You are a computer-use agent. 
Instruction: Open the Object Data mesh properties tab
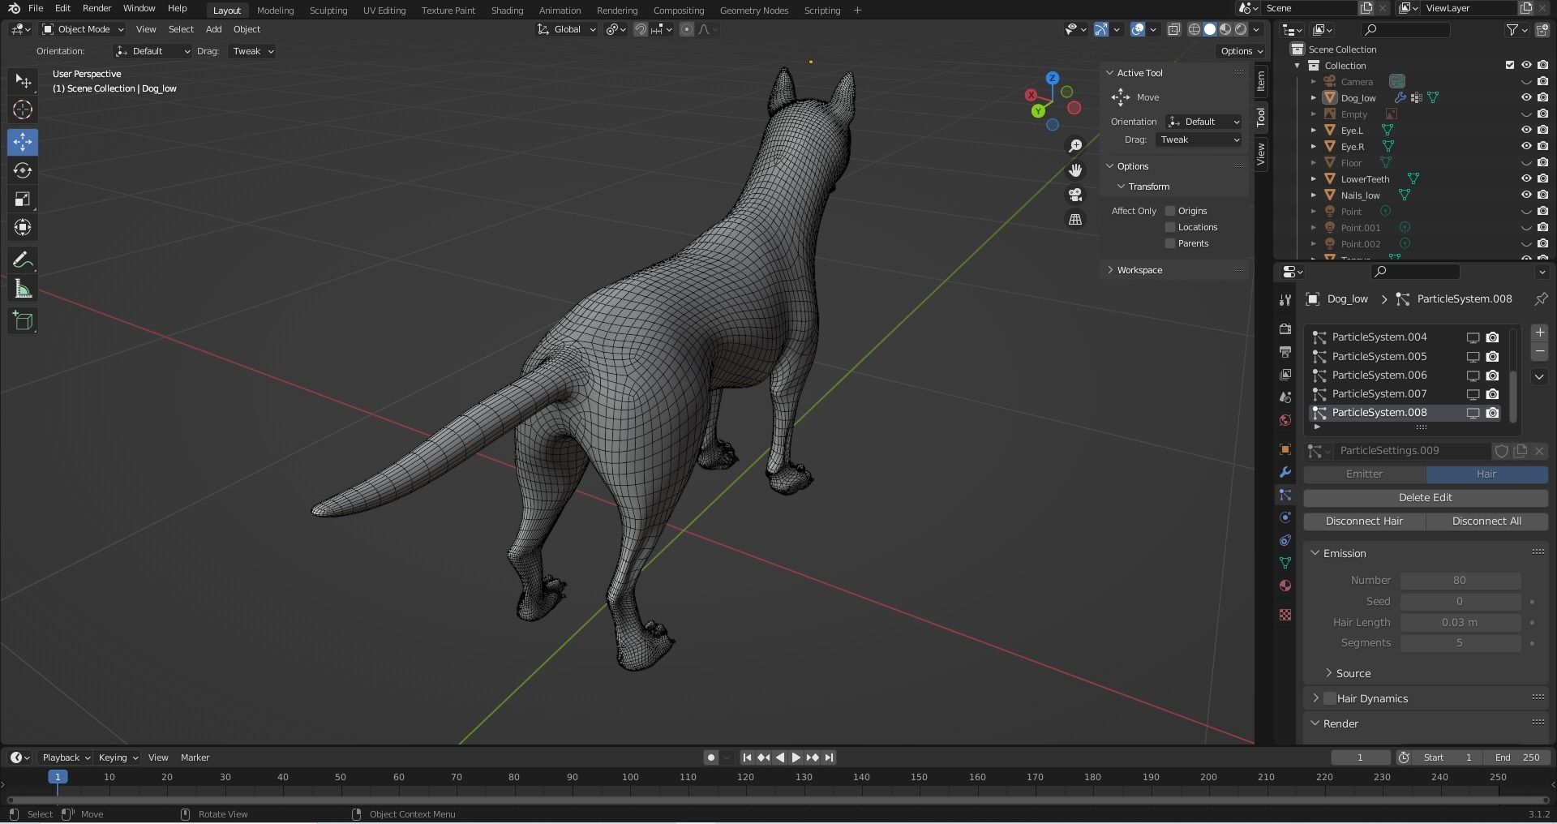(x=1285, y=563)
